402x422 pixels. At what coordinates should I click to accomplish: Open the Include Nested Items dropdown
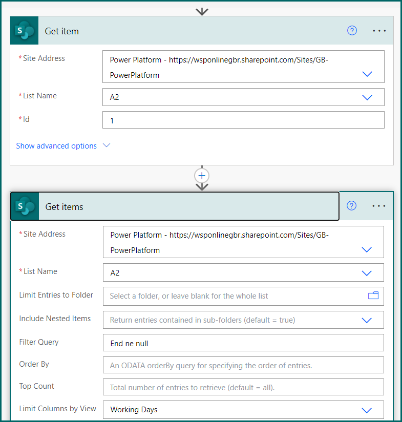pyautogui.click(x=367, y=320)
